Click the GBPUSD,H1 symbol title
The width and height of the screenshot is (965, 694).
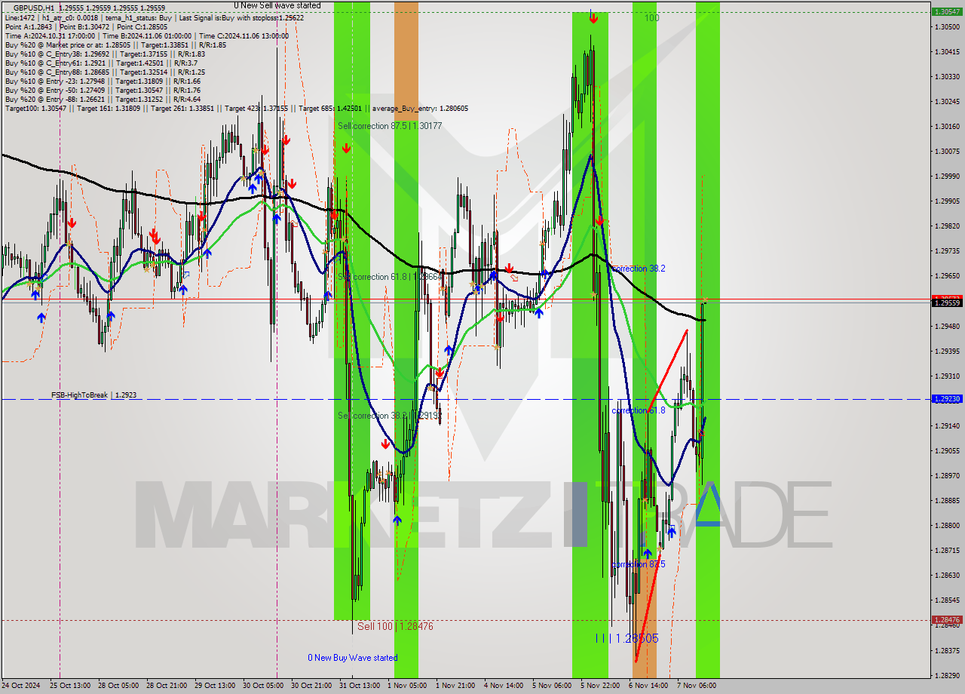(x=34, y=8)
